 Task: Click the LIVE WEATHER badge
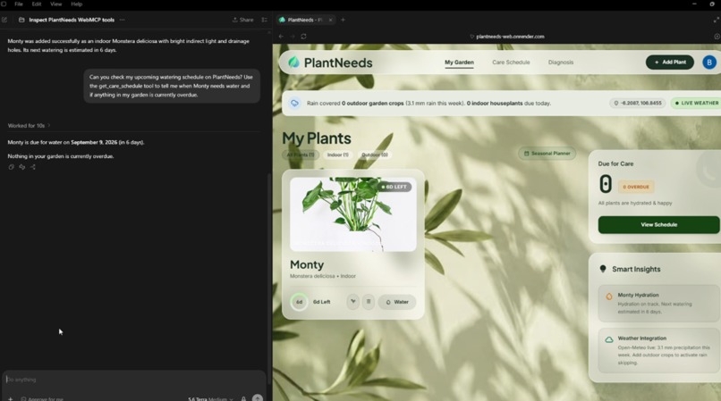point(696,103)
